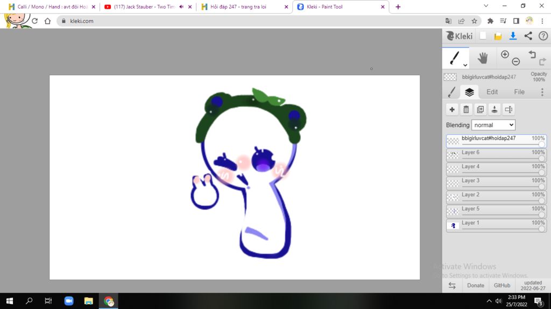The width and height of the screenshot is (551, 309).
Task: Click the Donate link
Action: point(476,285)
